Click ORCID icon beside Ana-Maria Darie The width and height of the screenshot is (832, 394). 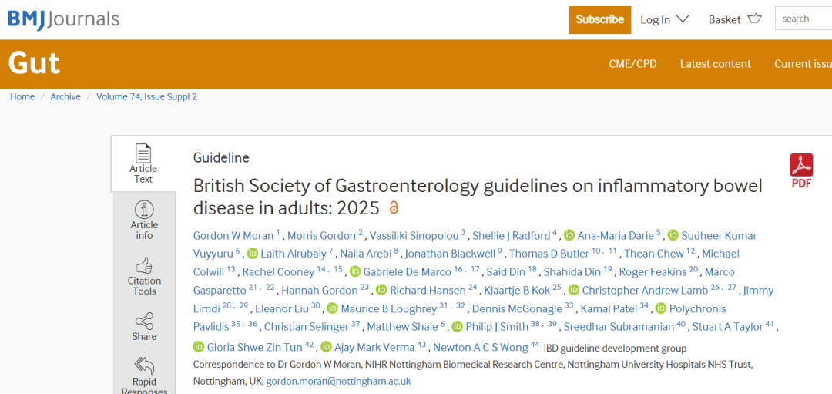point(569,235)
